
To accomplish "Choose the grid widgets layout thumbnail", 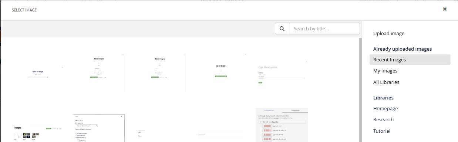I will point(282,125).
